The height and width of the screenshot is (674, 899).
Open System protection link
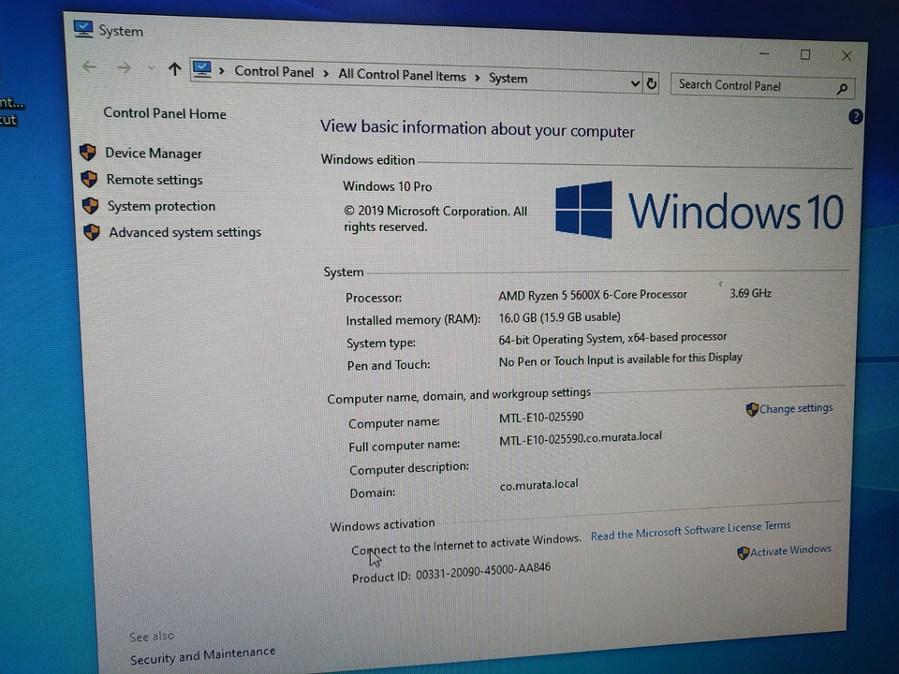tap(160, 206)
